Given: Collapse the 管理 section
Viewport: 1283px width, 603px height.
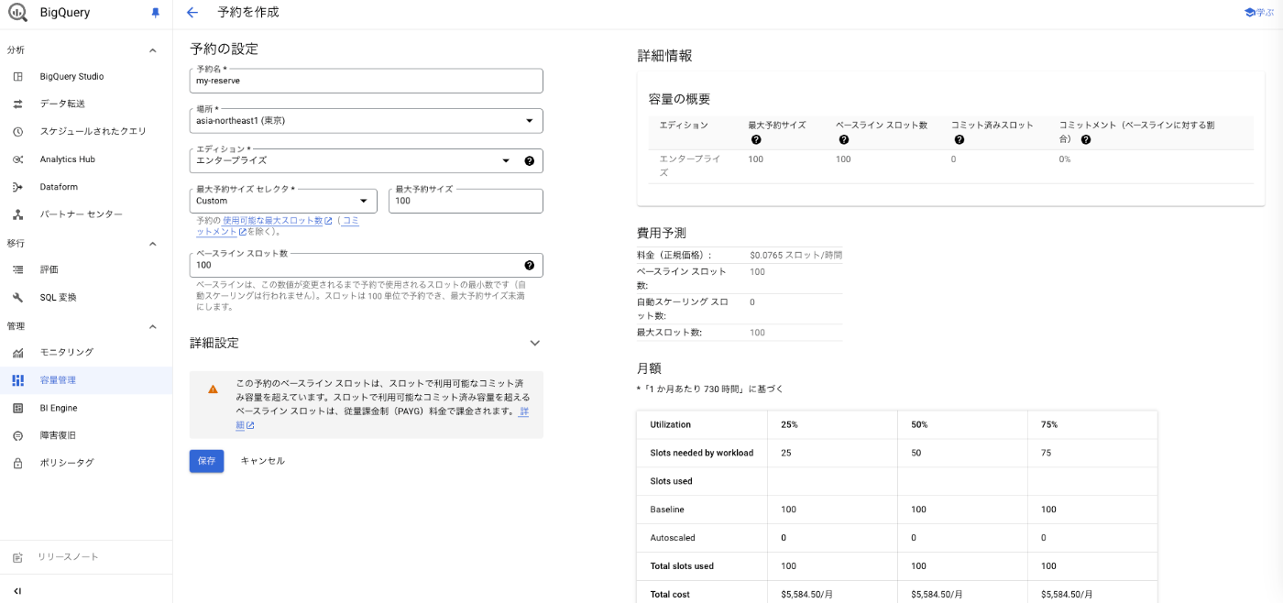Looking at the screenshot, I should [152, 326].
